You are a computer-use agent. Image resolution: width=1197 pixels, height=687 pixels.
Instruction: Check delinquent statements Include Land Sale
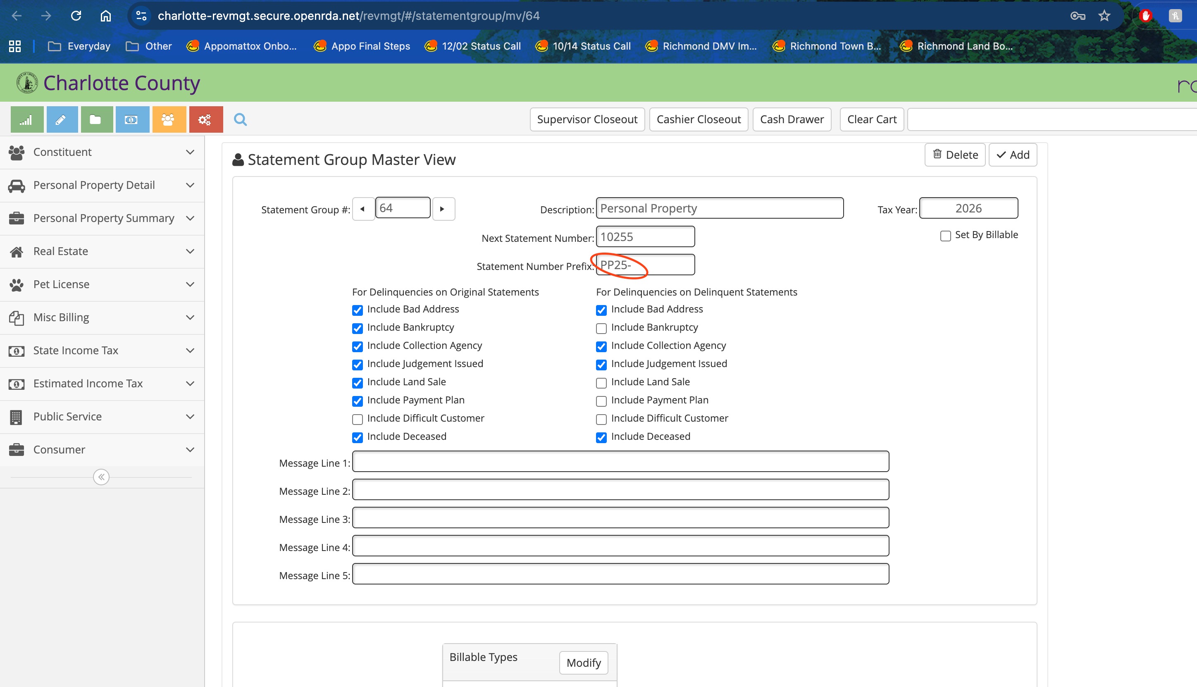tap(601, 383)
